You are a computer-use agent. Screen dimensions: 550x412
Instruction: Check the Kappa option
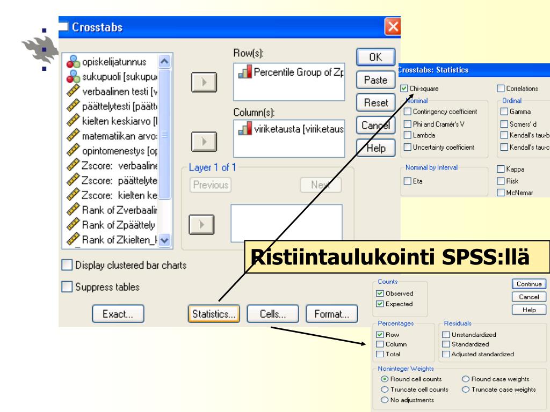coord(501,169)
